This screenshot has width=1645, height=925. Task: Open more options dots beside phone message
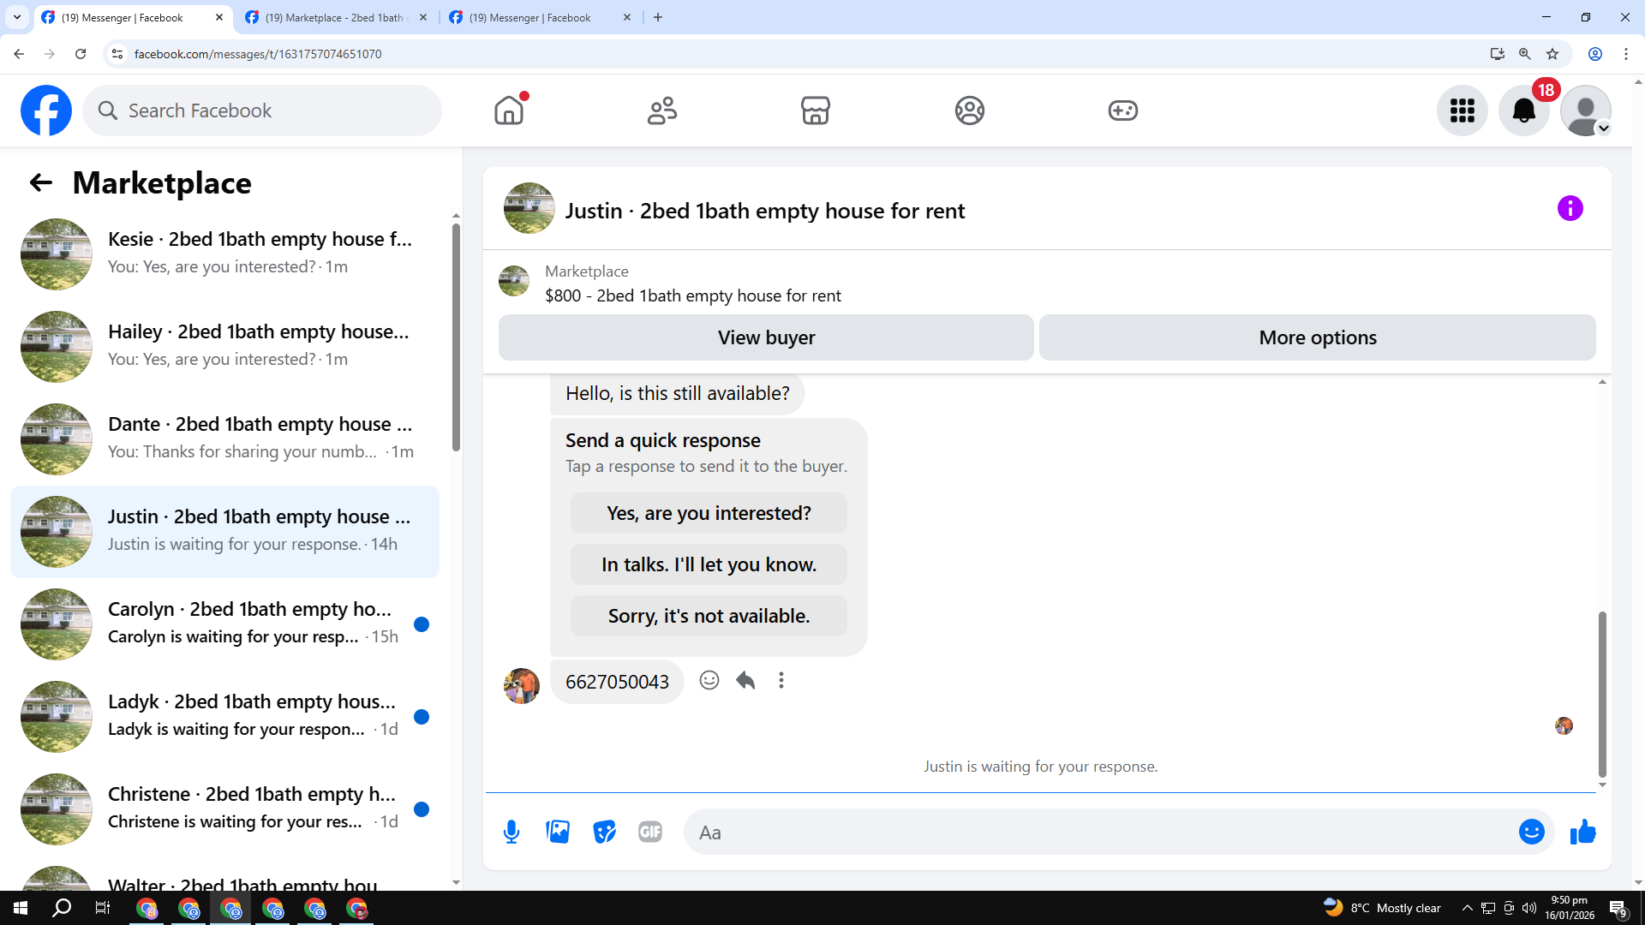pos(781,680)
